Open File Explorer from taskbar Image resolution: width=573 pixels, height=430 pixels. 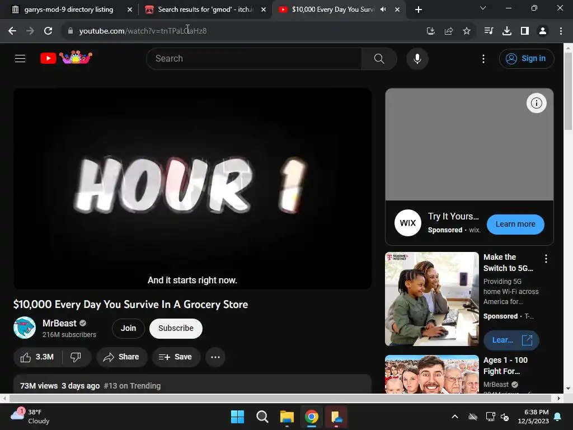tap(287, 417)
